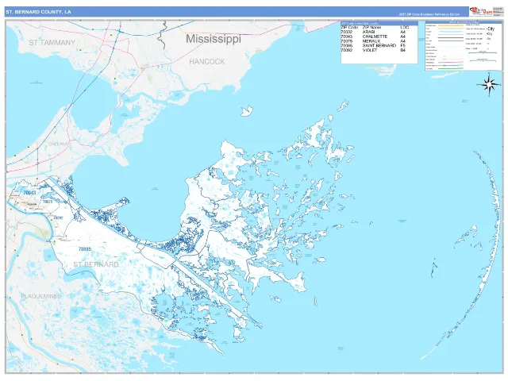Click the "ORLEANS" parish label
This screenshot has height=381, width=508.
point(59,144)
